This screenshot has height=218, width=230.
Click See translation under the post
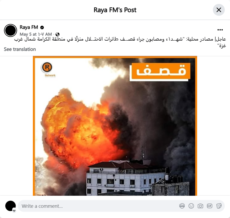tap(20, 49)
